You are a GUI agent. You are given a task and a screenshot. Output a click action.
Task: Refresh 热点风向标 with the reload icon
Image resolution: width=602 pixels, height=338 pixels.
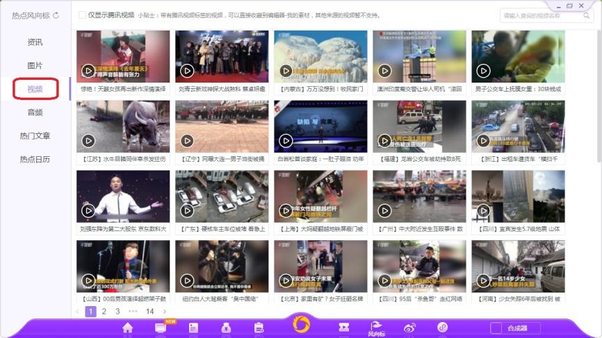click(x=56, y=15)
